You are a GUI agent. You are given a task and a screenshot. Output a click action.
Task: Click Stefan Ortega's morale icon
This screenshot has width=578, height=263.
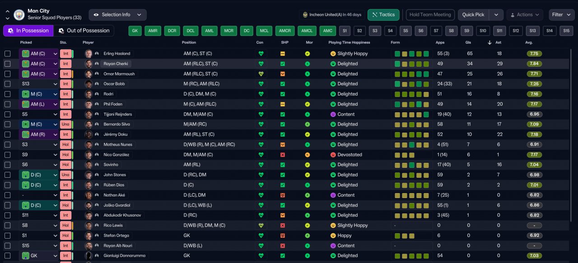308,235
